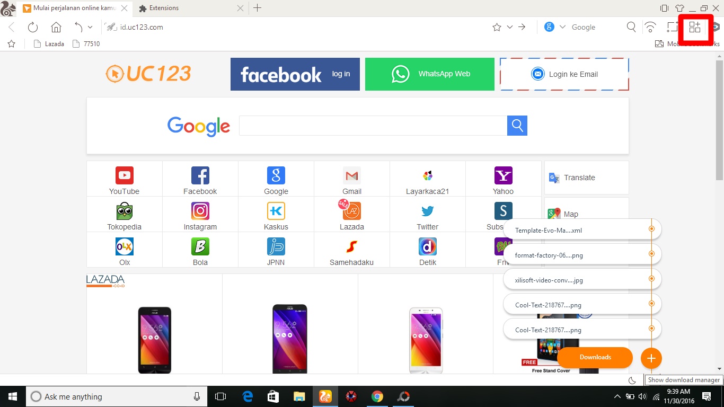
Task: Click Login ke Email button
Action: [x=564, y=74]
